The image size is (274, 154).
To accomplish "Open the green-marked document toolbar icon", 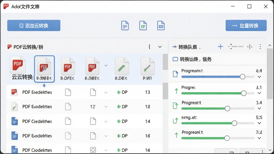I will click(143, 25).
